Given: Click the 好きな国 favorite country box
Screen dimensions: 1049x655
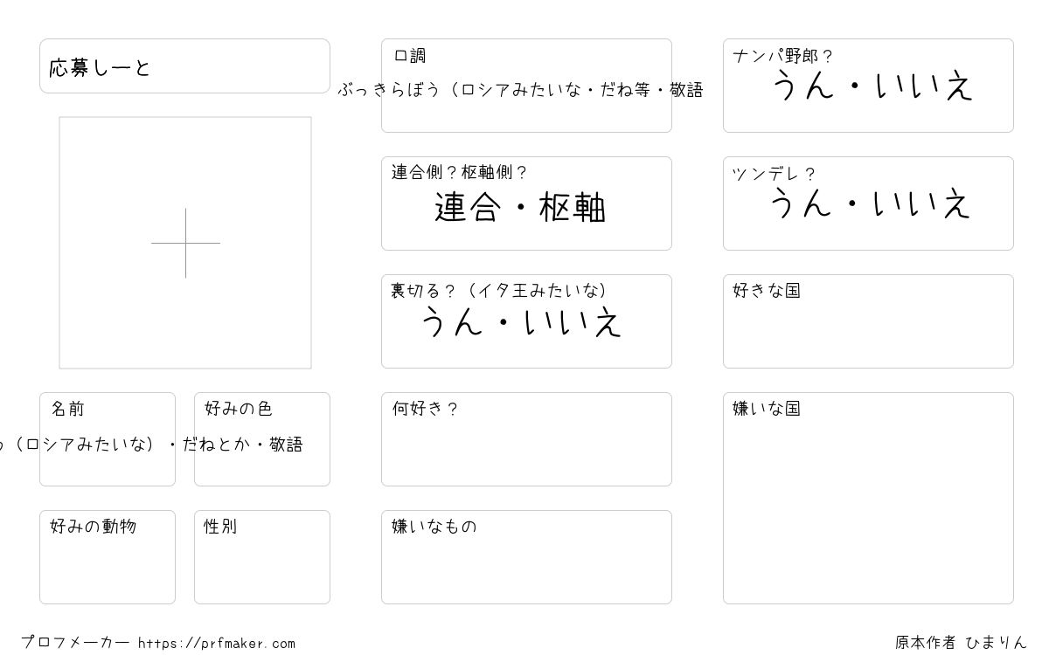Looking at the screenshot, I should pos(868,321).
